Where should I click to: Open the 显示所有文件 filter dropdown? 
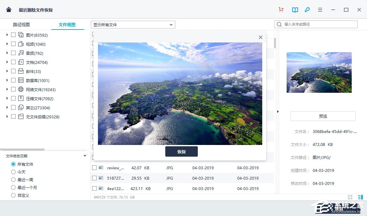tap(133, 25)
